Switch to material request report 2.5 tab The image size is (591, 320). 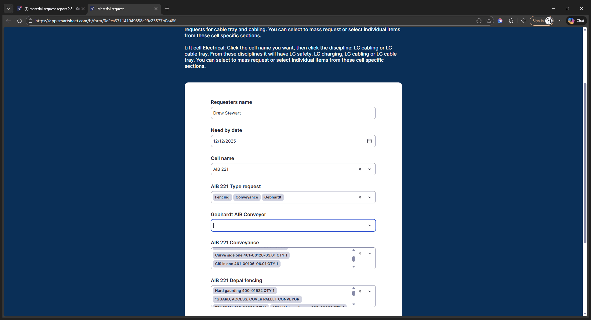pyautogui.click(x=51, y=9)
